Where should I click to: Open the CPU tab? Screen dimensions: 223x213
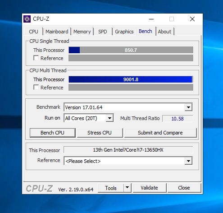33,32
